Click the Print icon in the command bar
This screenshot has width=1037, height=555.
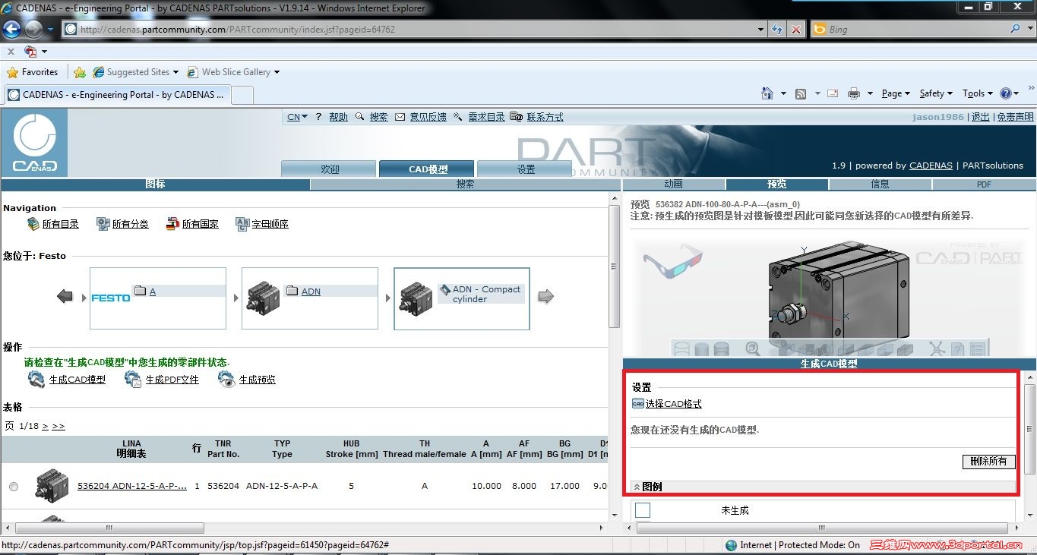pos(854,93)
